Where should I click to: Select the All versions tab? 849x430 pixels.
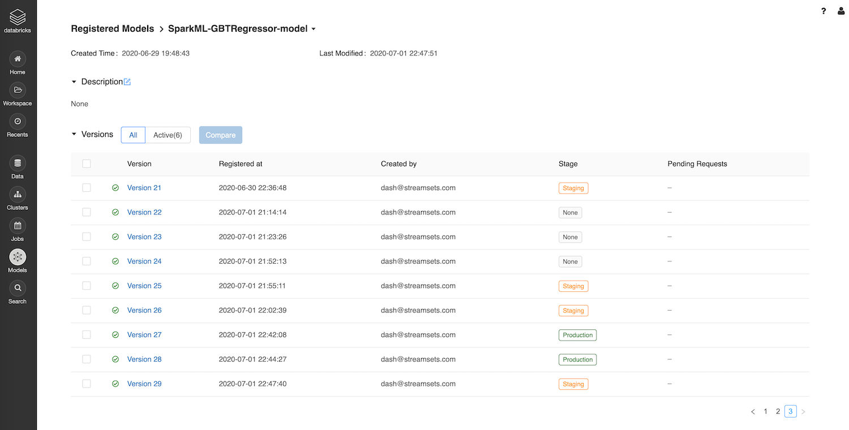coord(133,135)
